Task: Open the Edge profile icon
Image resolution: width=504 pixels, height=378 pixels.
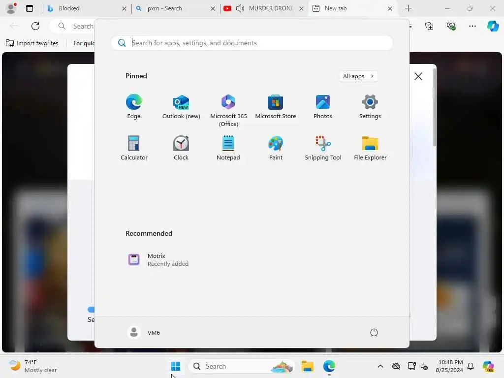Action: [11, 8]
